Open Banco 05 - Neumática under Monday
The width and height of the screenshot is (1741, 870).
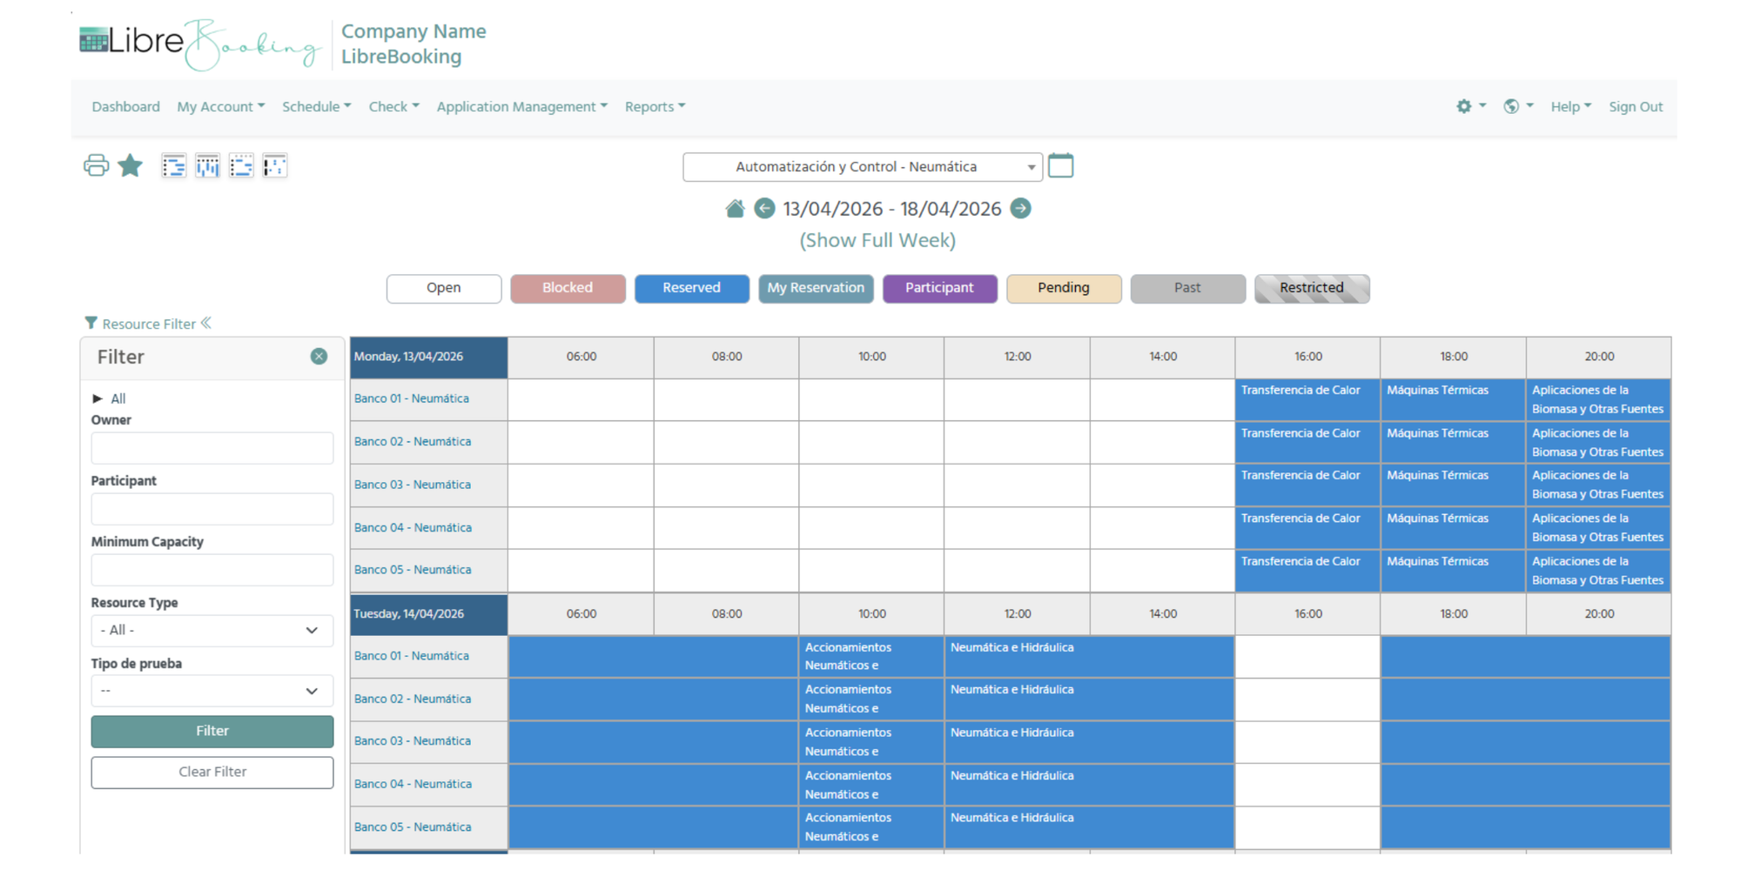pyautogui.click(x=412, y=570)
